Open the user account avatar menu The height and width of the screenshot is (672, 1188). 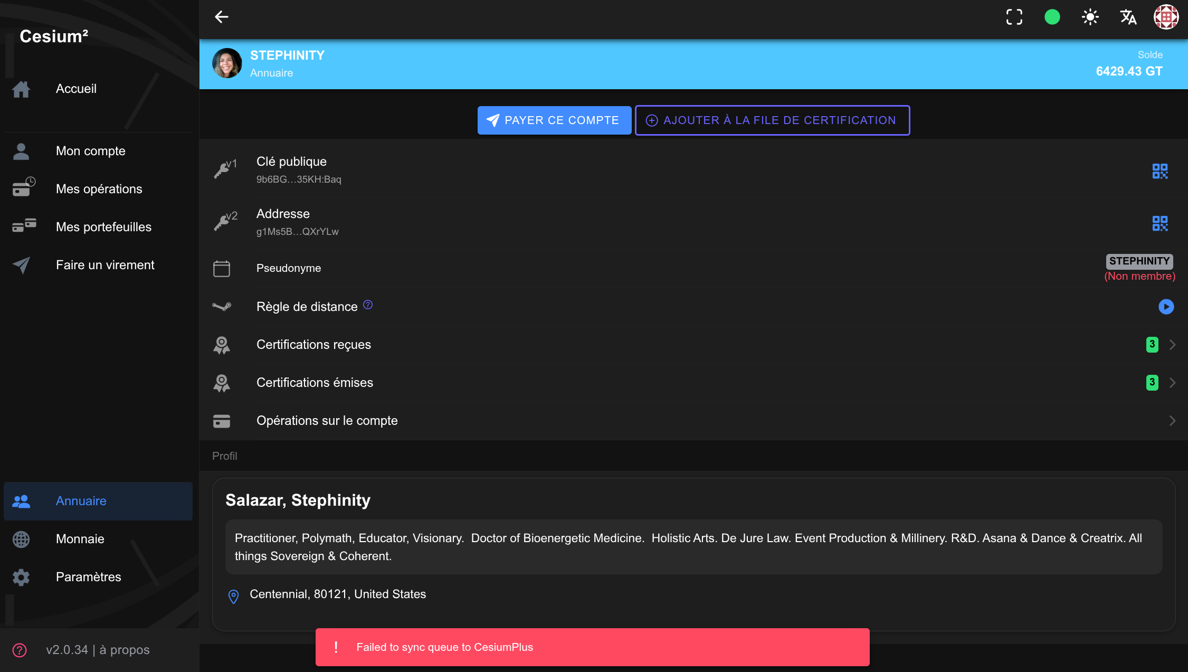pyautogui.click(x=1166, y=17)
